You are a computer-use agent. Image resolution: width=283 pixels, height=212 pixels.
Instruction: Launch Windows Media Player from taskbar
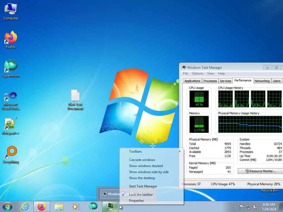(x=75, y=206)
